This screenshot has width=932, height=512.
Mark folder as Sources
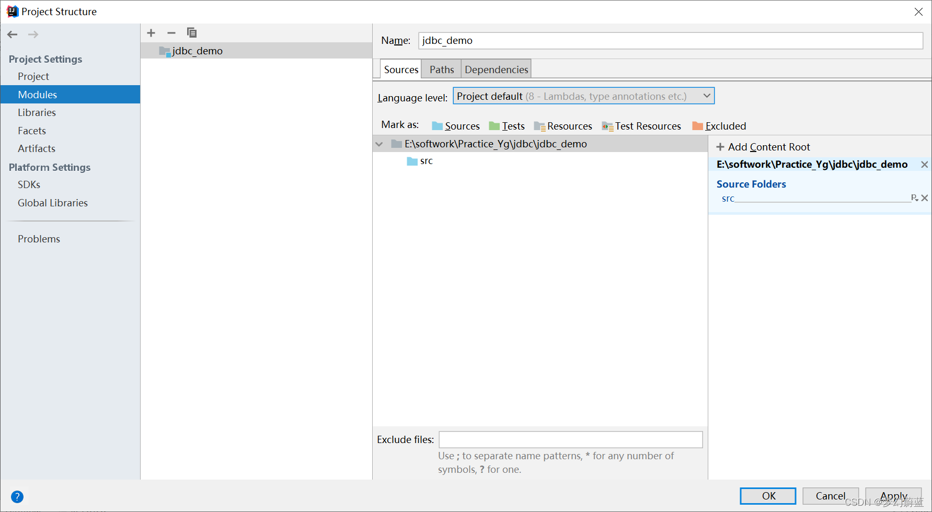[x=456, y=126]
